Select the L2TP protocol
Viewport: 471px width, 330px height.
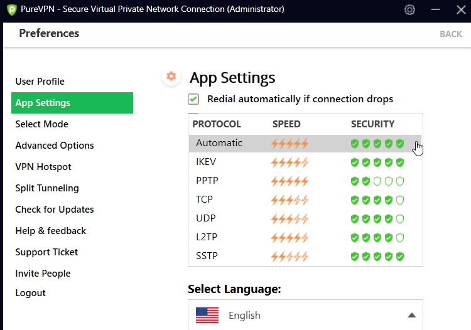[x=305, y=238]
